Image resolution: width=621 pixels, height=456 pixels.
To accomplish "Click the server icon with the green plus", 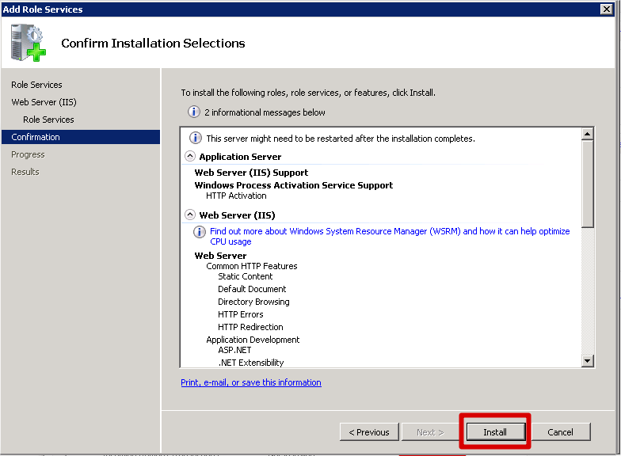I will point(29,43).
